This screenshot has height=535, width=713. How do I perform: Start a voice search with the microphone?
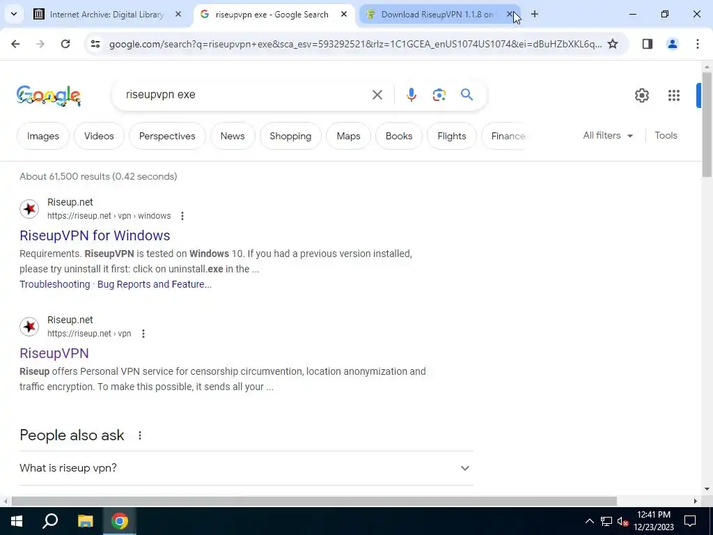tap(411, 95)
